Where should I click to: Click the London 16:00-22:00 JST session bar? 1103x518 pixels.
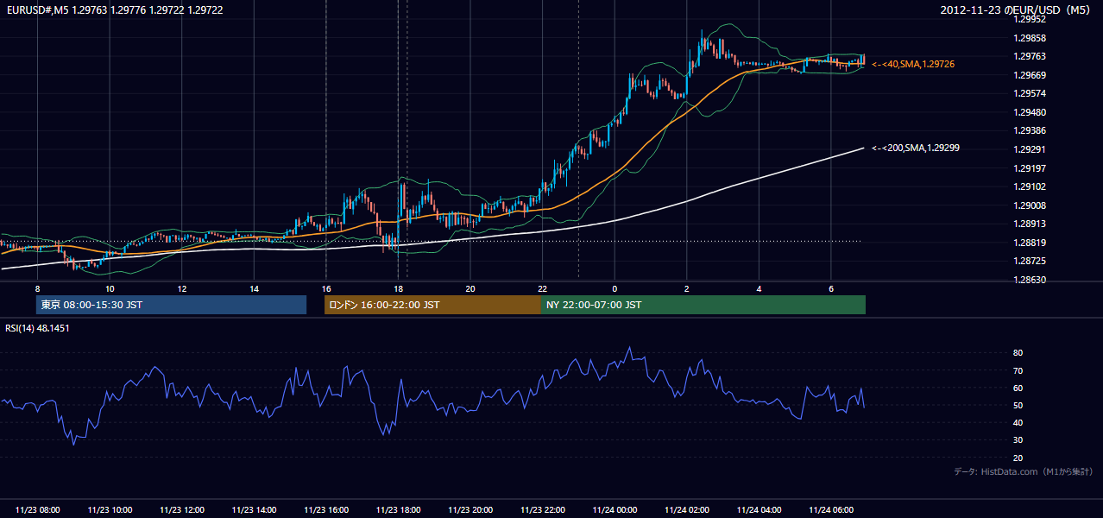pos(432,305)
